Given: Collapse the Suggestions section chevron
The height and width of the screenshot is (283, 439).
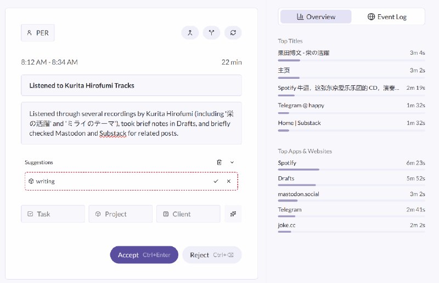Looking at the screenshot, I should pos(232,163).
